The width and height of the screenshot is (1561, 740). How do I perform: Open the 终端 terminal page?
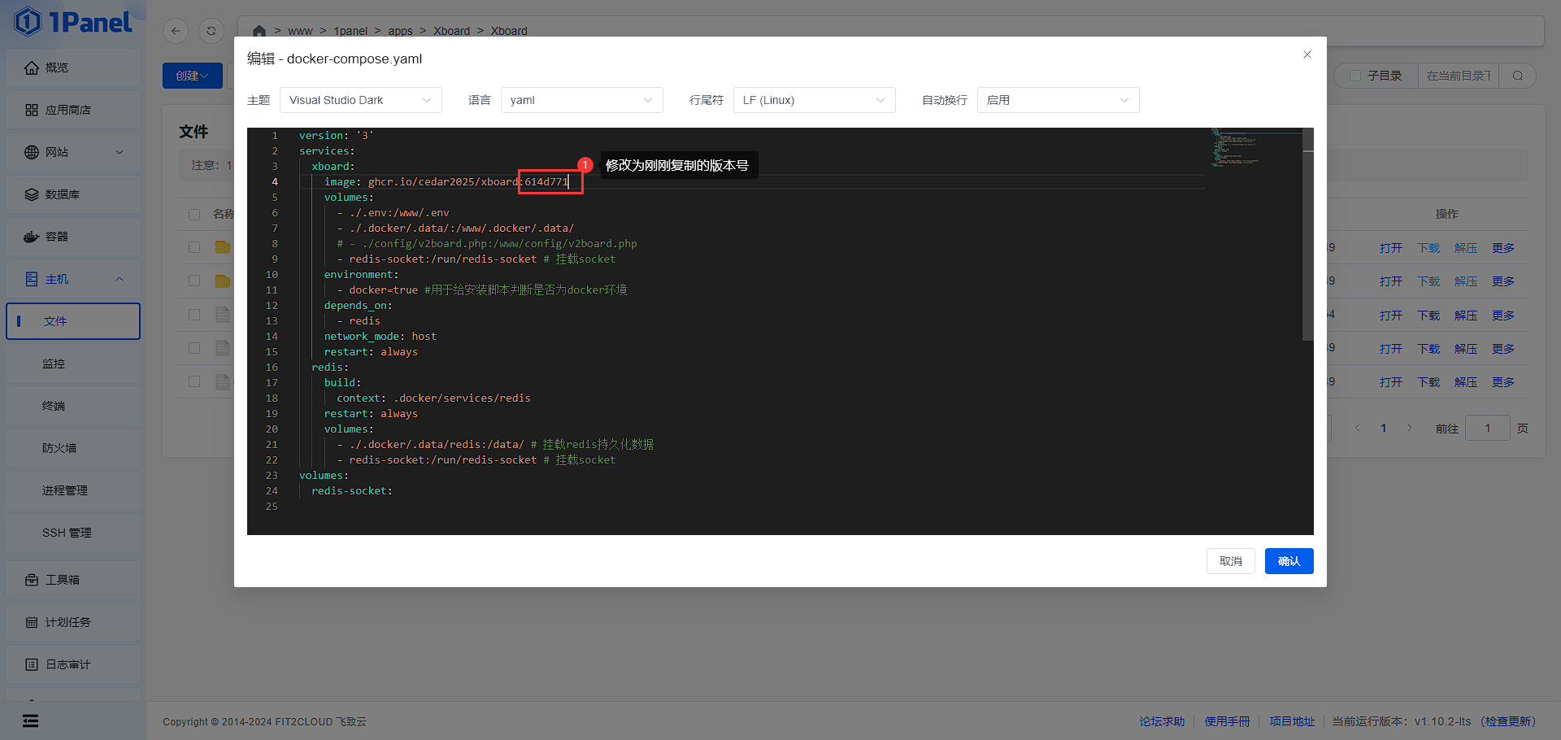(73, 406)
